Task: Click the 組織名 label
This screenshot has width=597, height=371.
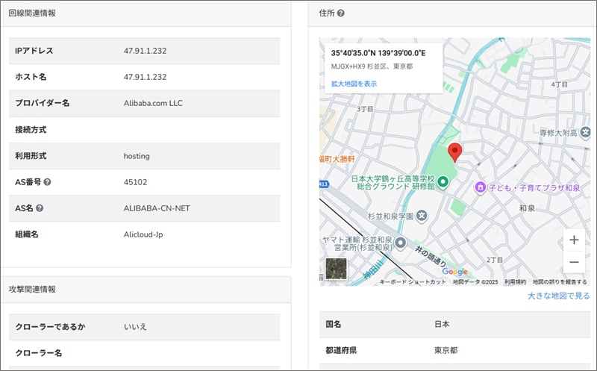Action: [x=27, y=234]
